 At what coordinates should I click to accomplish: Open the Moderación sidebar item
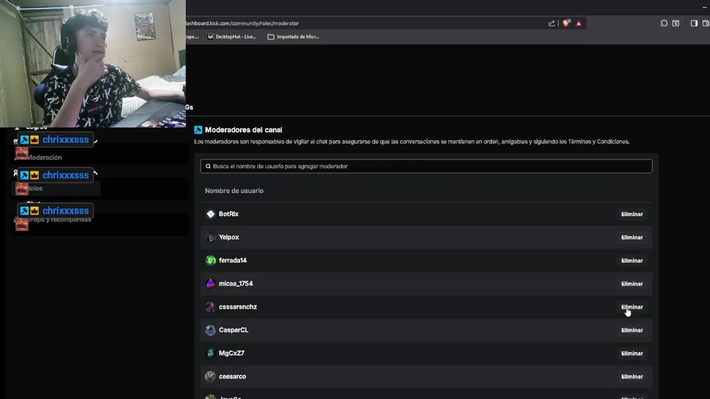pyautogui.click(x=44, y=157)
